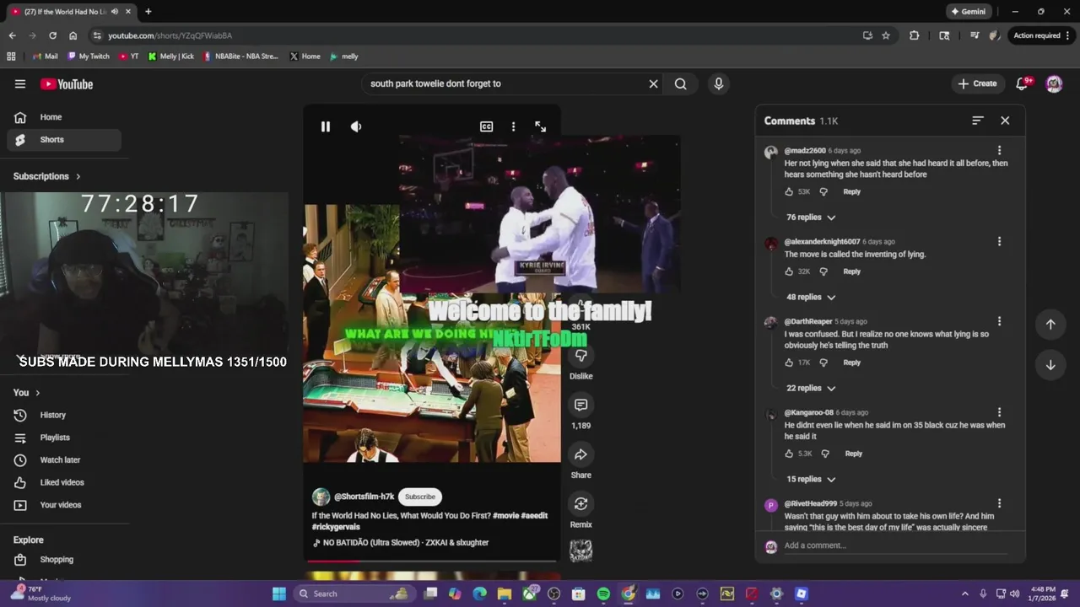Open Spotify from the taskbar
Image resolution: width=1080 pixels, height=607 pixels.
[603, 594]
